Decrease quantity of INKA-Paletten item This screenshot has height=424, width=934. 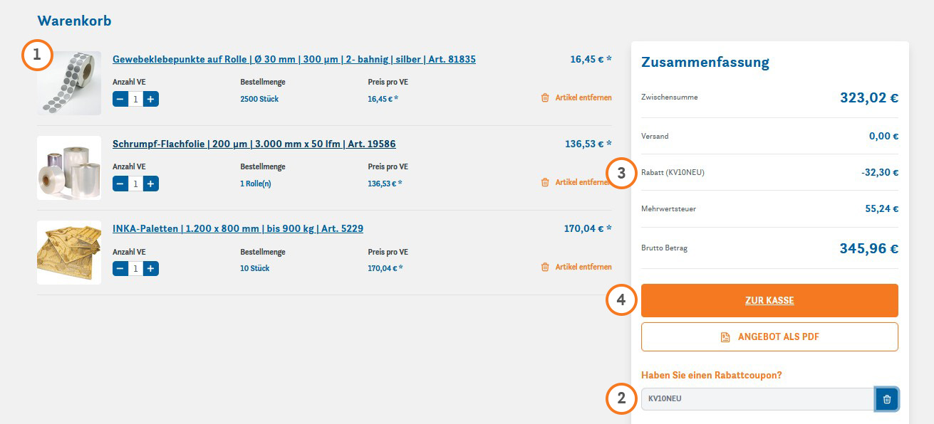click(x=120, y=268)
